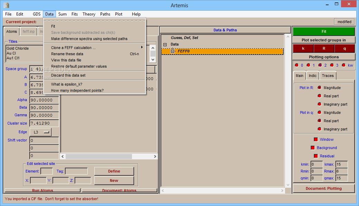Switch to the Main plotting tab

(300, 76)
